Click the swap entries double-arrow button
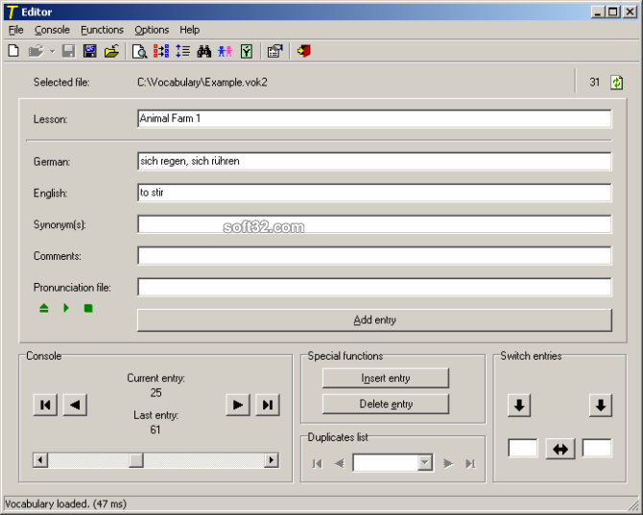The height and width of the screenshot is (515, 643). click(560, 449)
